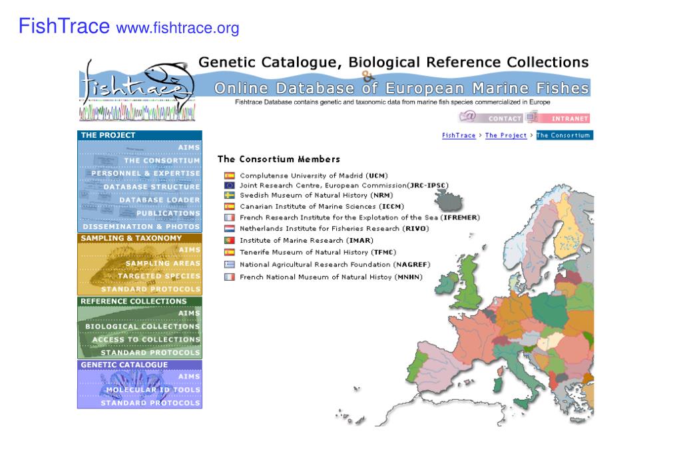This screenshot has height=471, width=681.
Task: Click Canarian Institute of Marine Sciences text
Action: click(322, 207)
